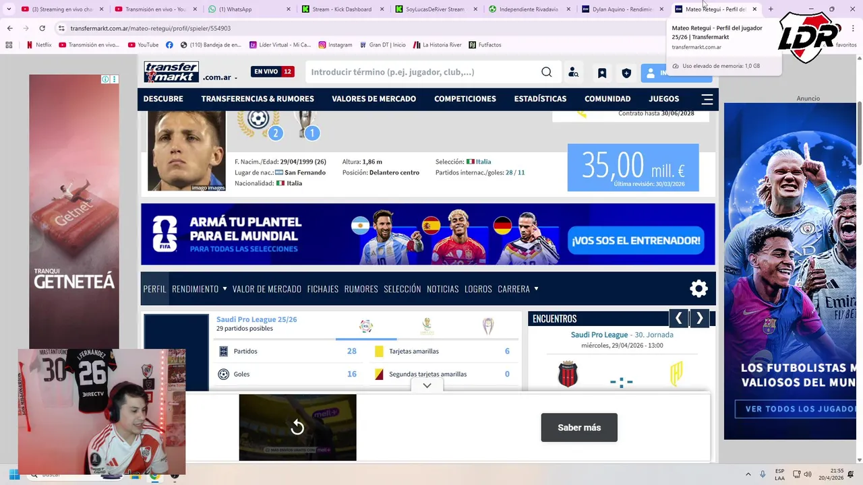Viewport: 863px width, 485px height.
Task: Click the En Vivo 12 button
Action: (x=272, y=72)
